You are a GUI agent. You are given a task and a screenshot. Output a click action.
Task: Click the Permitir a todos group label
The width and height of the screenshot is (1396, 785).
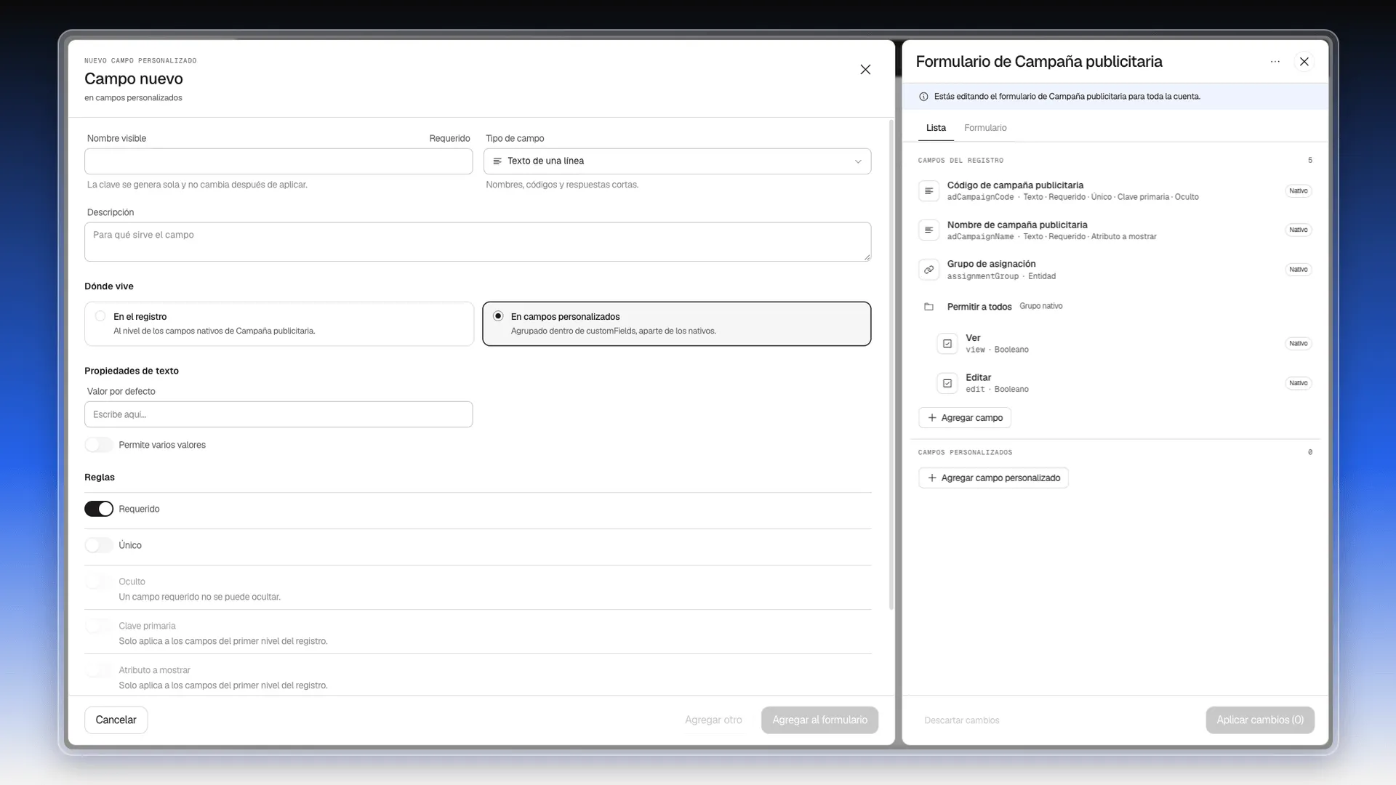click(979, 307)
